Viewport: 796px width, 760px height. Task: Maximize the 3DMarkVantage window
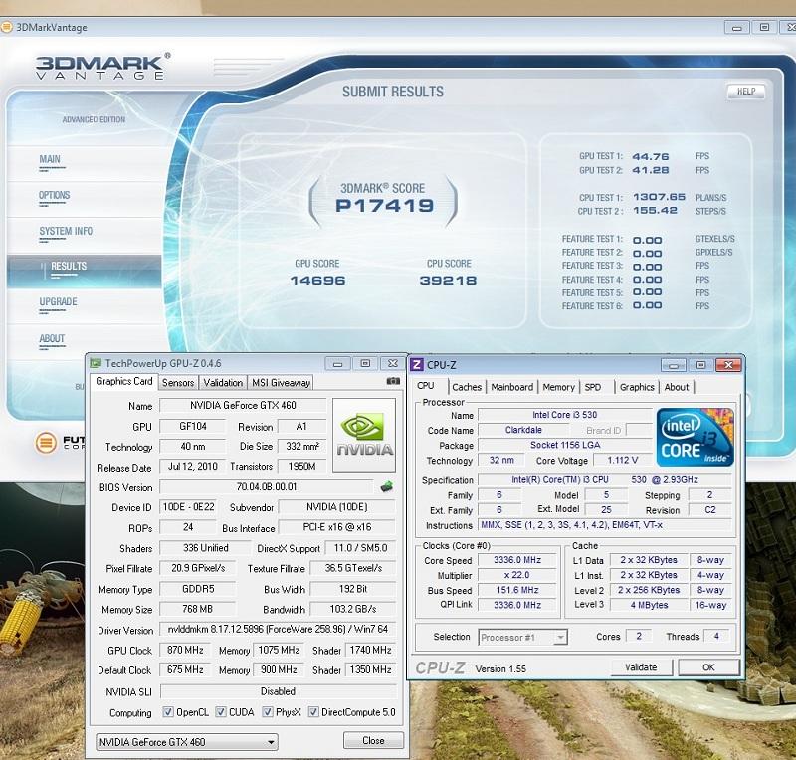764,28
